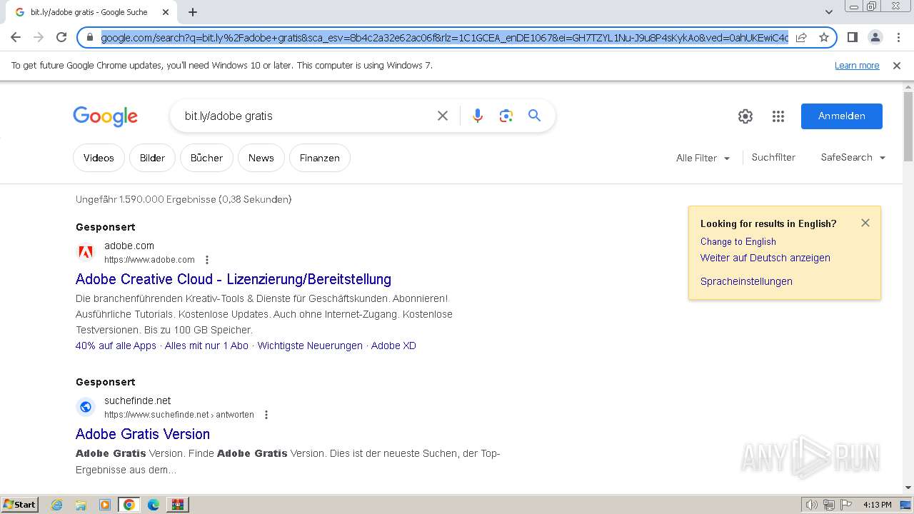Click the suchefinde.net globe favicon

[86, 407]
